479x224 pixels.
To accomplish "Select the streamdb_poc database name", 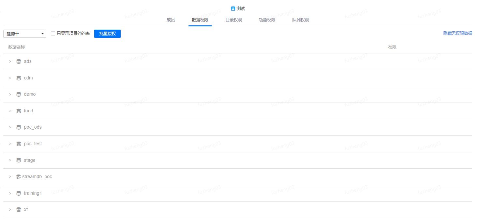I will click(x=37, y=176).
